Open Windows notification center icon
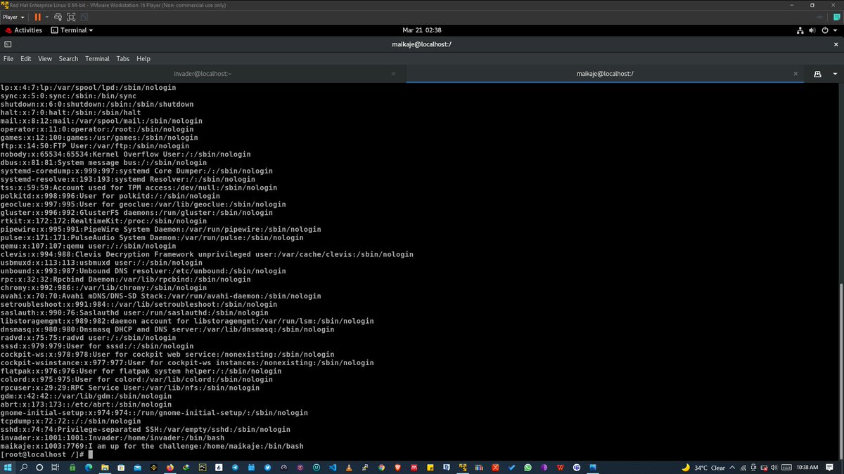 pos(829,467)
